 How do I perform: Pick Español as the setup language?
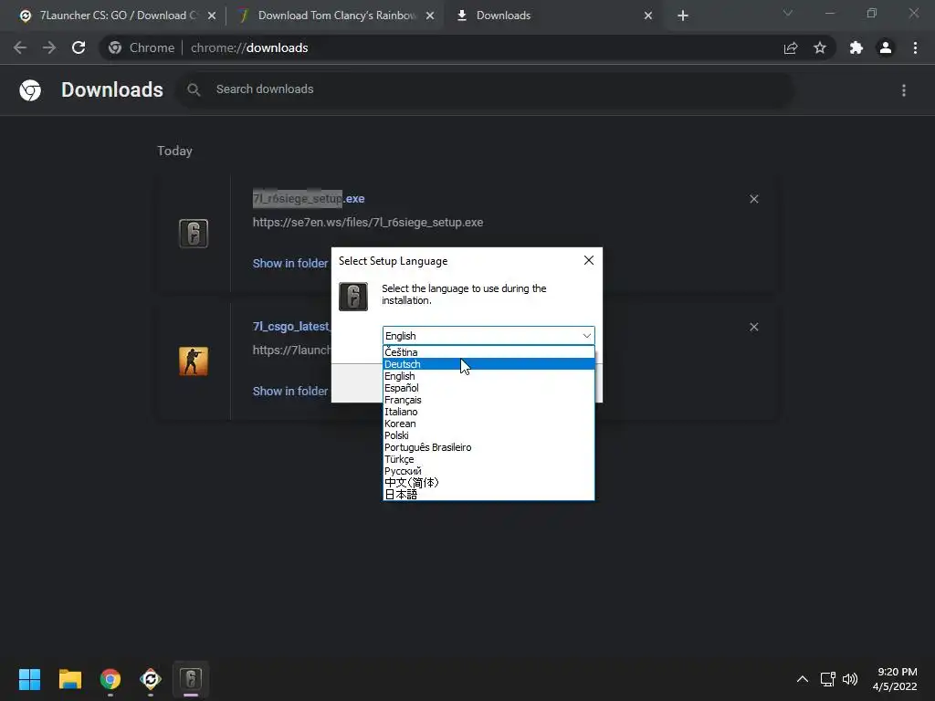click(x=489, y=388)
